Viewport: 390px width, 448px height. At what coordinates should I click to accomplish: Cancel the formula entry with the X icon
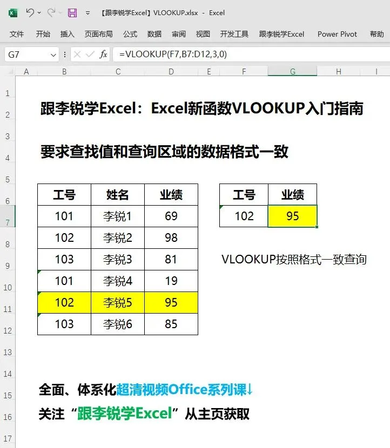pos(77,55)
